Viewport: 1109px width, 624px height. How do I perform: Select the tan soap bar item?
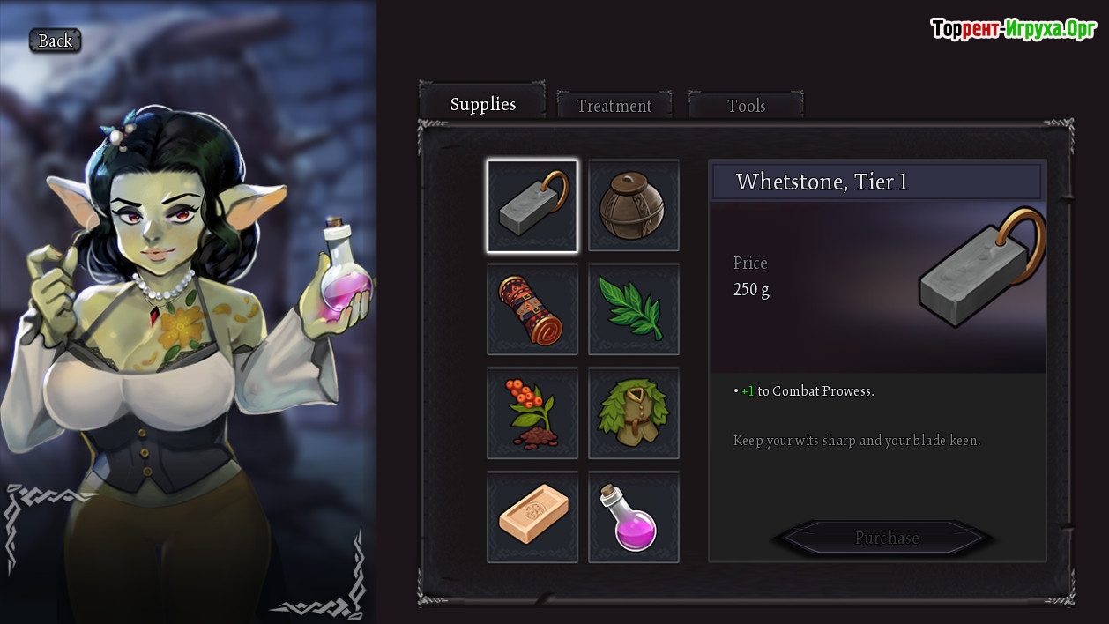coord(532,516)
